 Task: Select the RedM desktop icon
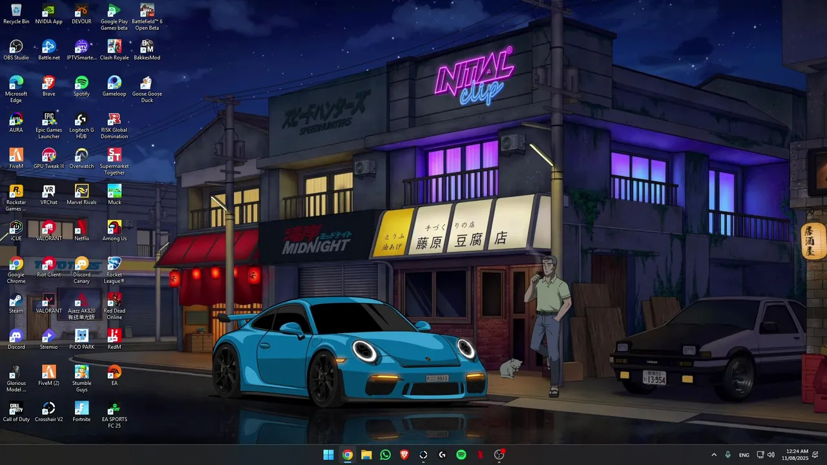[114, 340]
